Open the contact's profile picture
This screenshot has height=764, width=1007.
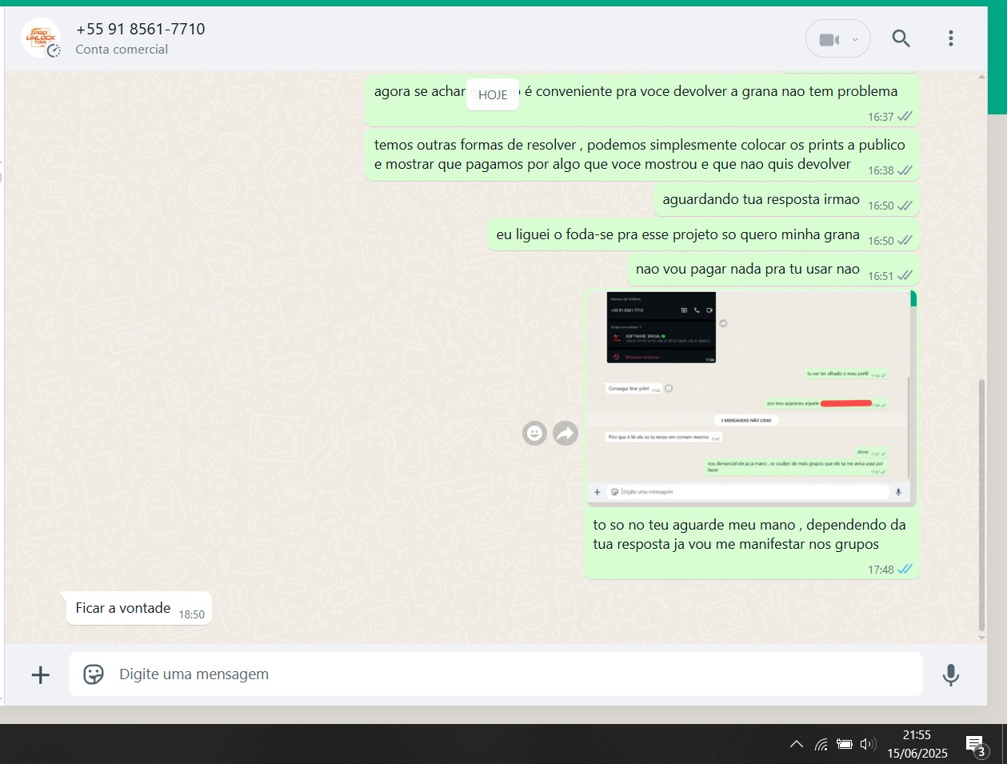click(41, 38)
